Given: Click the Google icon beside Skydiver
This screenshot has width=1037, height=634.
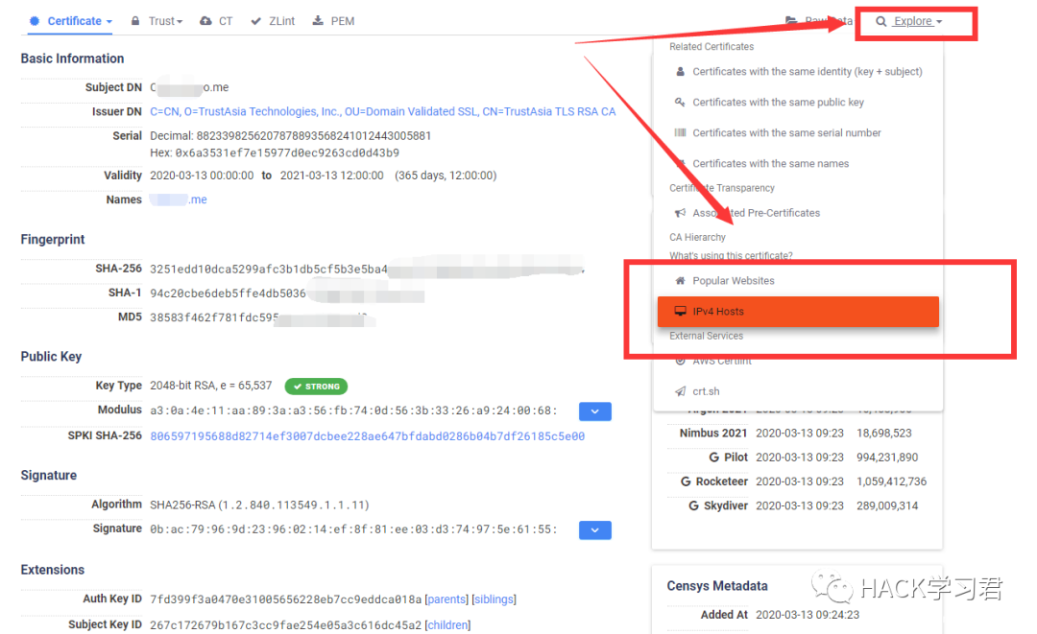Looking at the screenshot, I should coord(694,505).
